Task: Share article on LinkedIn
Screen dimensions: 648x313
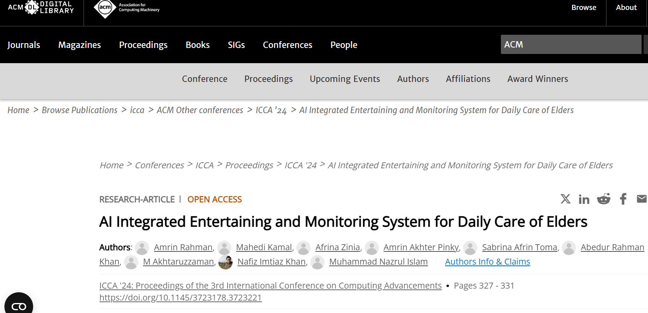Action: point(584,199)
